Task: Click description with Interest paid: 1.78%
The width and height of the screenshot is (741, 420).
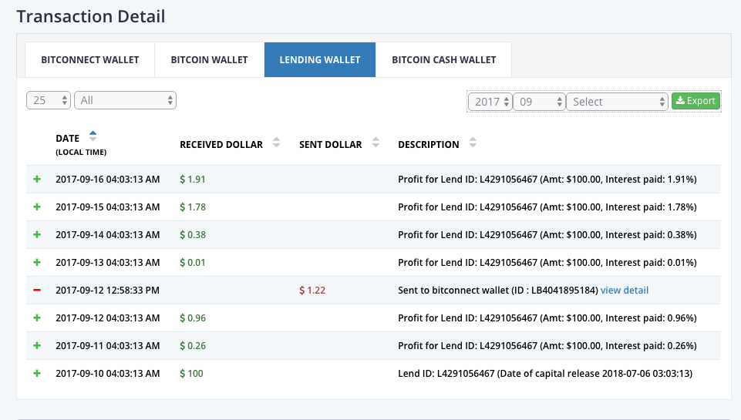Action: click(547, 207)
